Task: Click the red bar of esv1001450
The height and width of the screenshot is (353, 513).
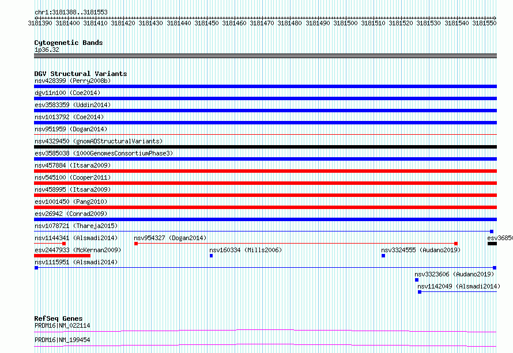Action: tap(265, 207)
